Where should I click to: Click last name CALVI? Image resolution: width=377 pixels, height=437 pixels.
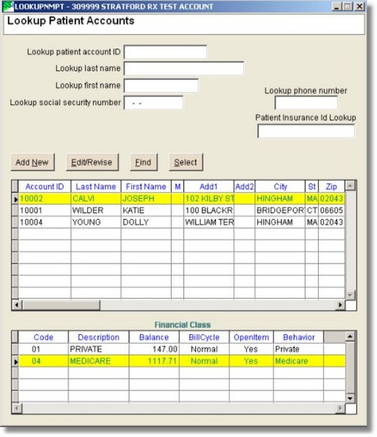coord(96,199)
